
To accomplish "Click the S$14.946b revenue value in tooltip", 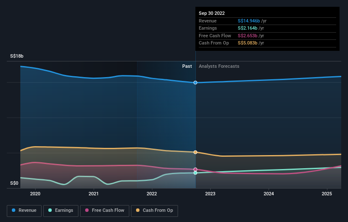I will click(249, 21).
